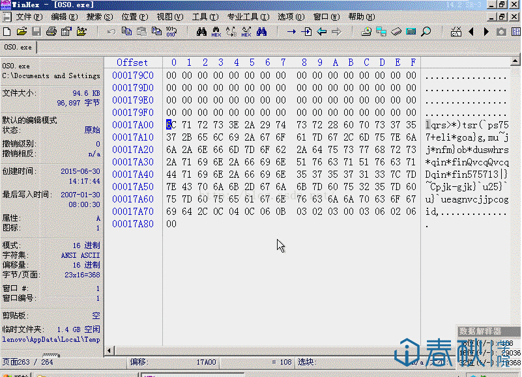Click the Open Folder toolbar icon
The image size is (522, 377).
[81, 32]
